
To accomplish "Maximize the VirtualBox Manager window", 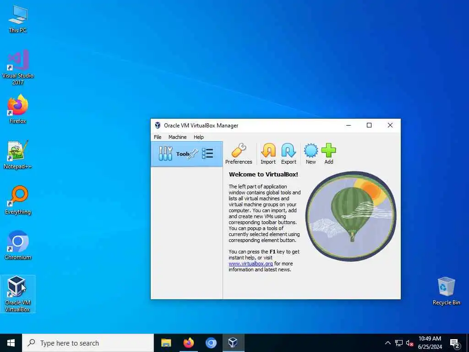I will 369,125.
